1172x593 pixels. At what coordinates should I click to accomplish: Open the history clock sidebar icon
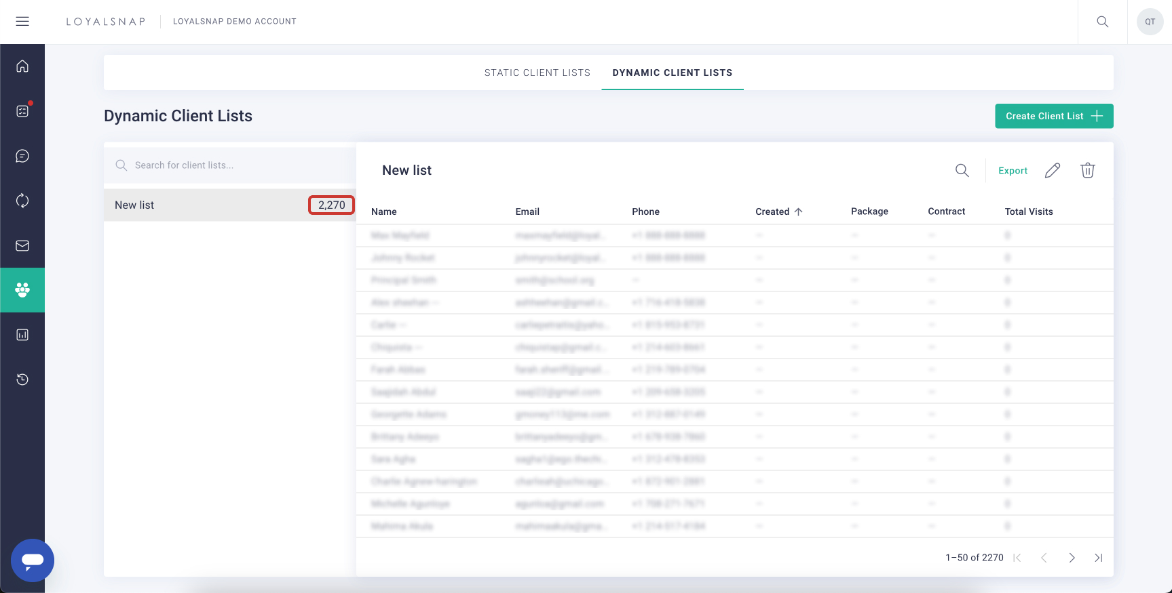pyautogui.click(x=22, y=380)
